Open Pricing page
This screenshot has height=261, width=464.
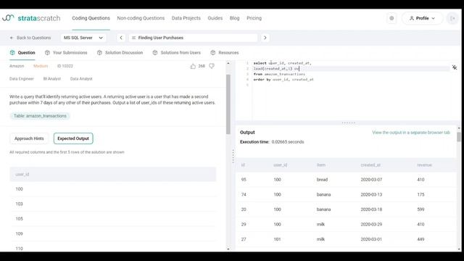254,18
